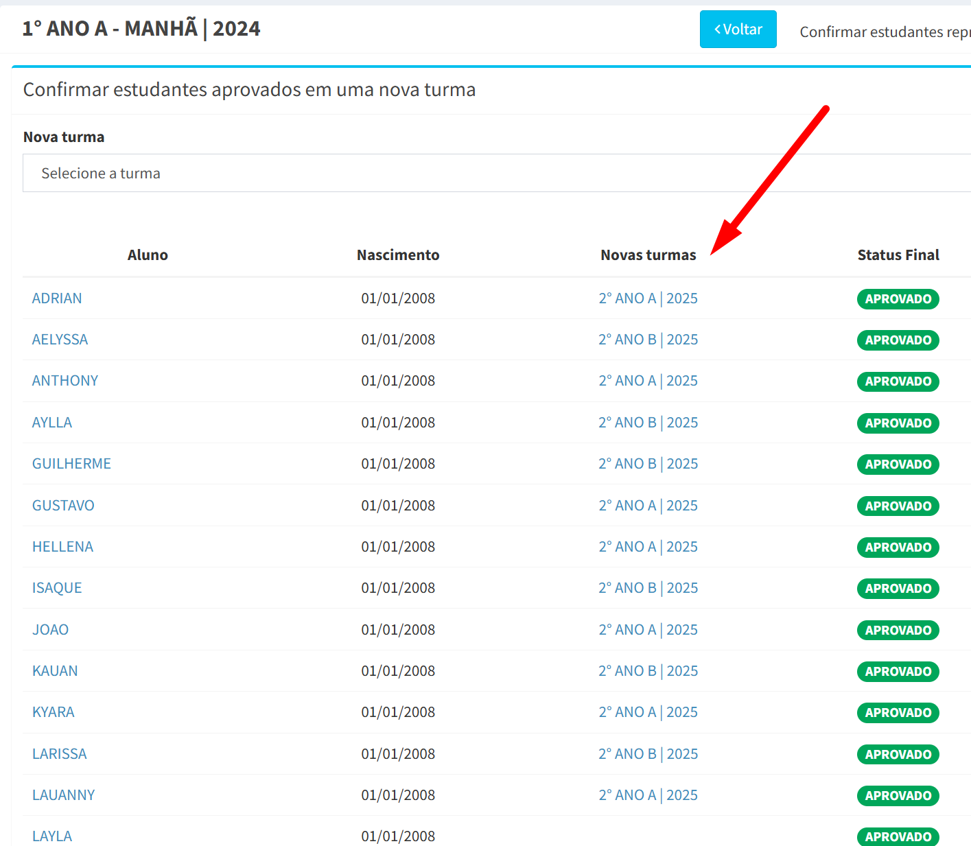Open LAUANNY's student profile
The image size is (971, 846).
63,795
